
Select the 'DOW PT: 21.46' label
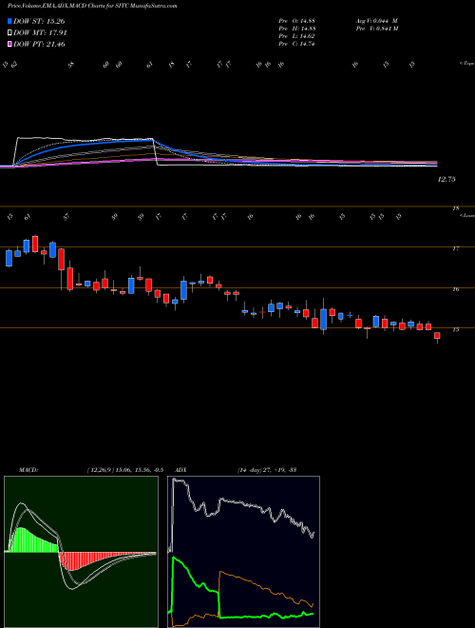click(x=40, y=44)
